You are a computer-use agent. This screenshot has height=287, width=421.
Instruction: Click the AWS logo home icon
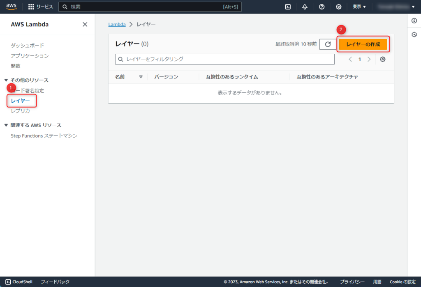(x=11, y=7)
